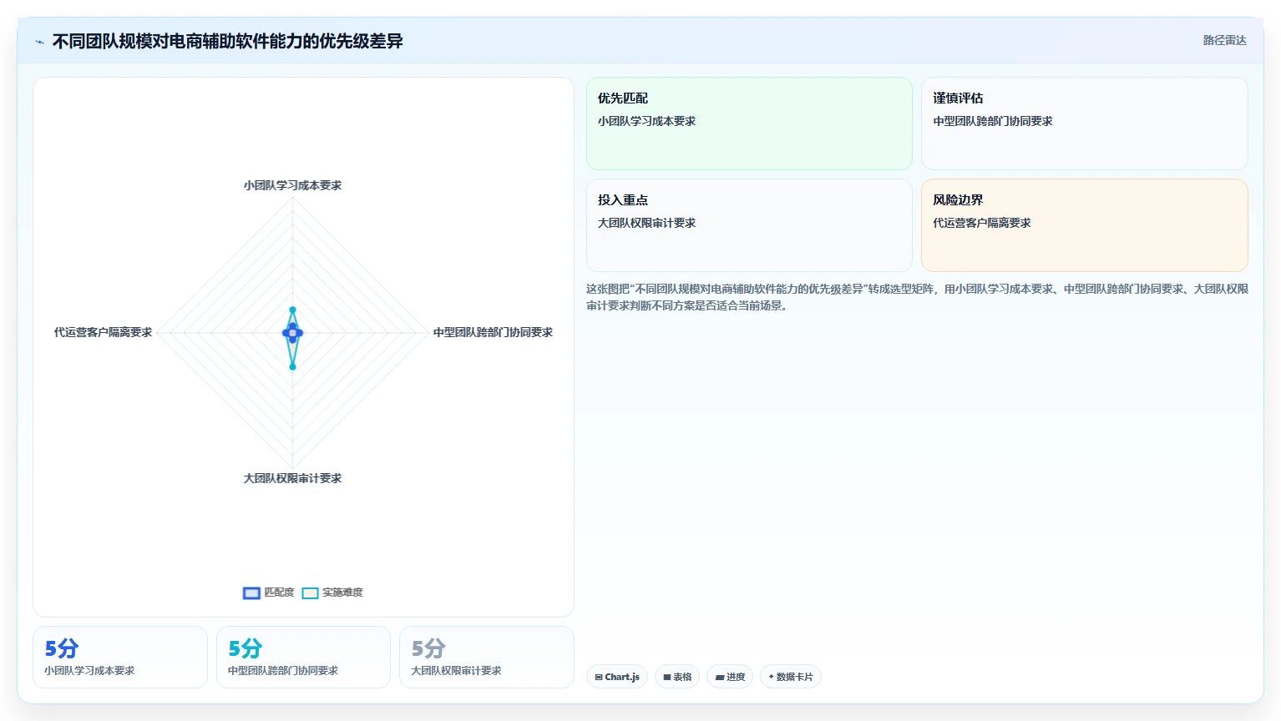The image size is (1281, 721).
Task: Toggle the 实施难度 legend series
Action: pyautogui.click(x=332, y=592)
